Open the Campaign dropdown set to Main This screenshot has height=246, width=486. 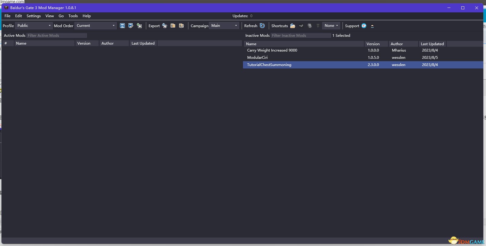224,26
